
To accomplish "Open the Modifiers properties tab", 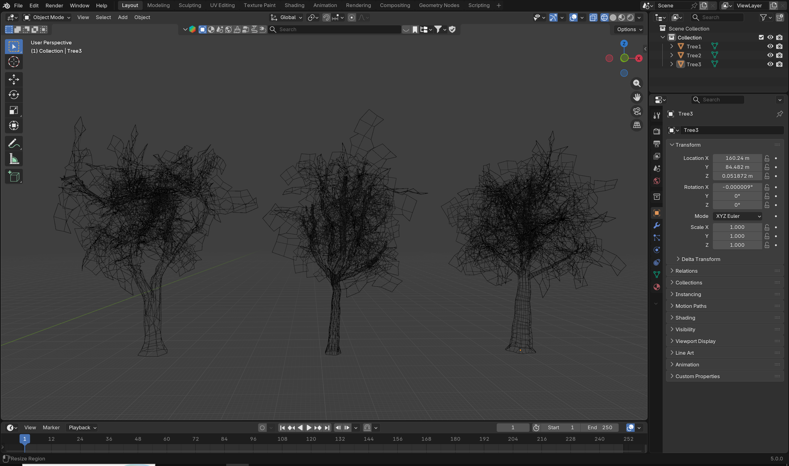I will point(656,226).
